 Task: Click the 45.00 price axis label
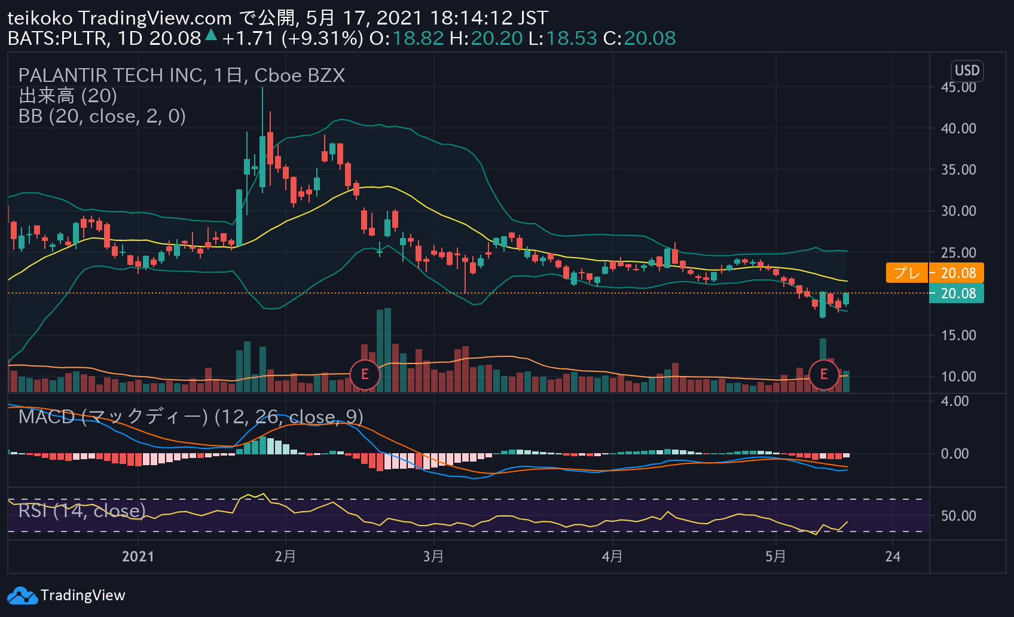click(x=958, y=87)
